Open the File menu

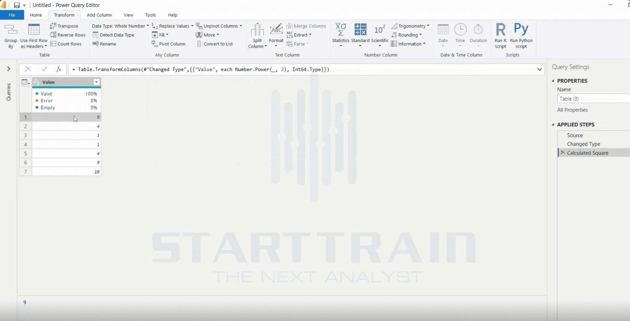12,15
